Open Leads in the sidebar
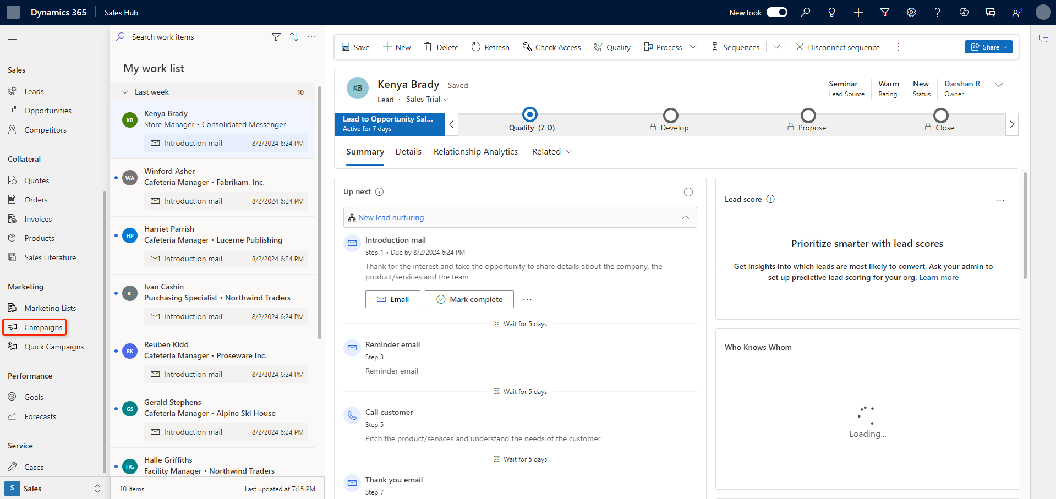Image resolution: width=1056 pixels, height=499 pixels. [34, 91]
